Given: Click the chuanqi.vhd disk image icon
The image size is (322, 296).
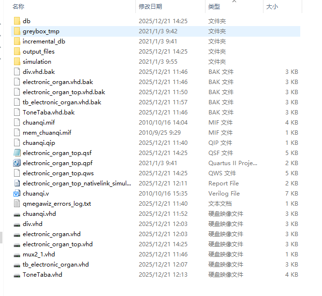Looking at the screenshot, I should click(17, 214).
